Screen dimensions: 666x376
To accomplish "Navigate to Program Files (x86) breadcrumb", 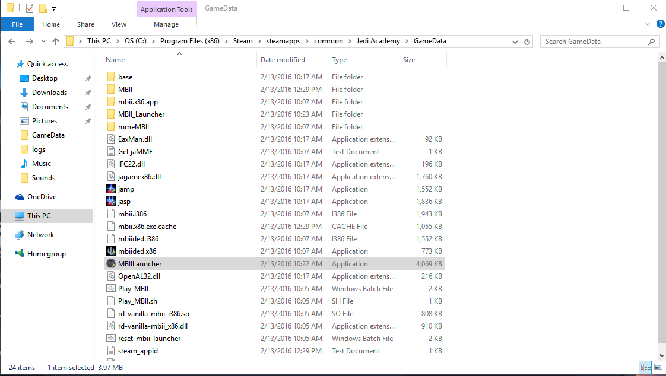I will (190, 41).
